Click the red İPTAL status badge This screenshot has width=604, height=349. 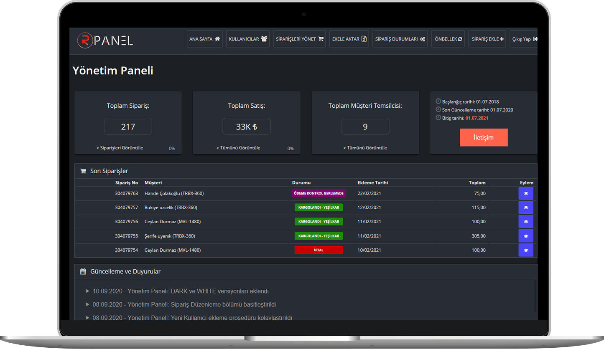(319, 250)
